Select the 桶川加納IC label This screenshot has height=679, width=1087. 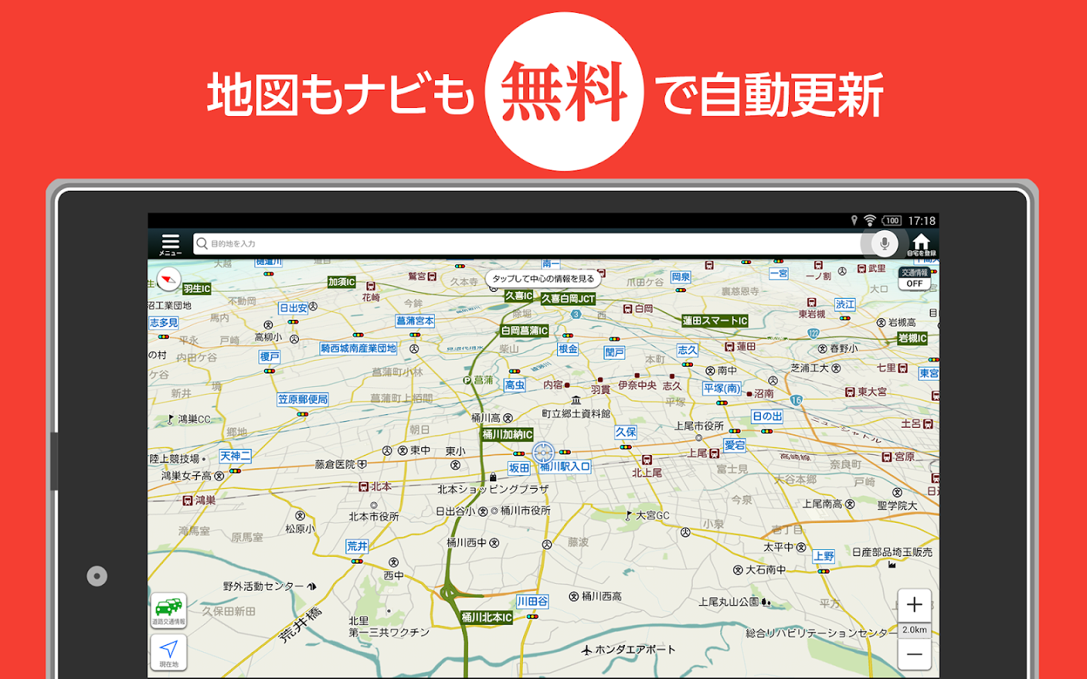(508, 435)
